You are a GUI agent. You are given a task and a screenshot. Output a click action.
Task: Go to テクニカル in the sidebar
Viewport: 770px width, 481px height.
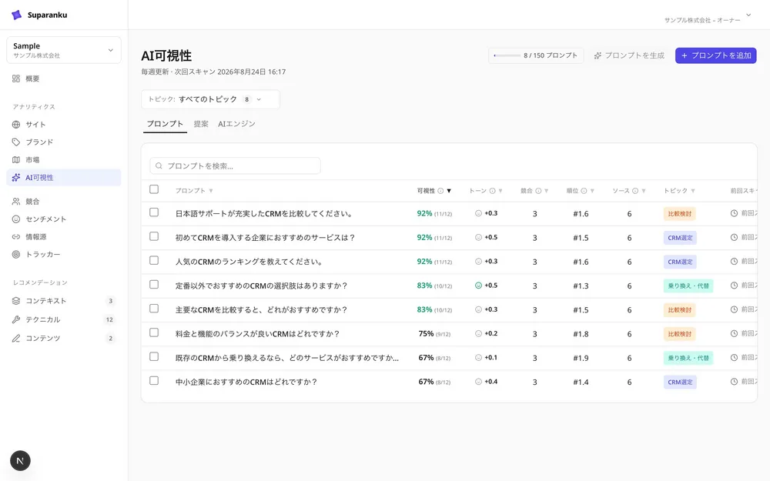[64, 319]
